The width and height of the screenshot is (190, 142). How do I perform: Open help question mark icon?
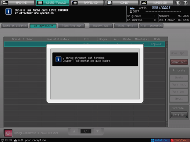click(x=185, y=3)
